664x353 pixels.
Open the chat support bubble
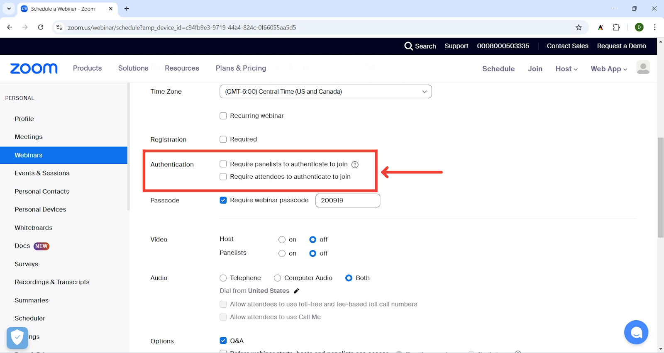(636, 332)
